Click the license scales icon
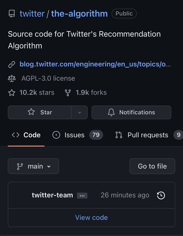Screen dimensions: 183x236 pyautogui.click(x=12, y=78)
